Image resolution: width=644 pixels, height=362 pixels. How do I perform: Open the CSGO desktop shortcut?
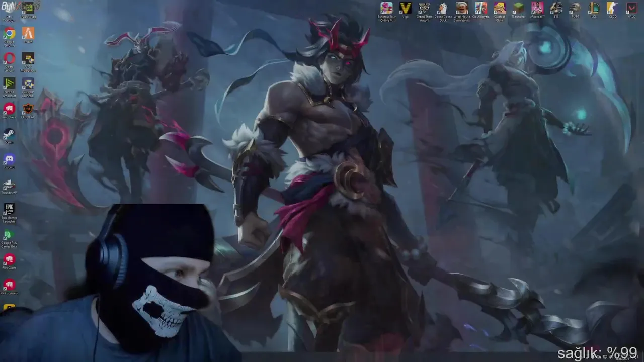612,9
